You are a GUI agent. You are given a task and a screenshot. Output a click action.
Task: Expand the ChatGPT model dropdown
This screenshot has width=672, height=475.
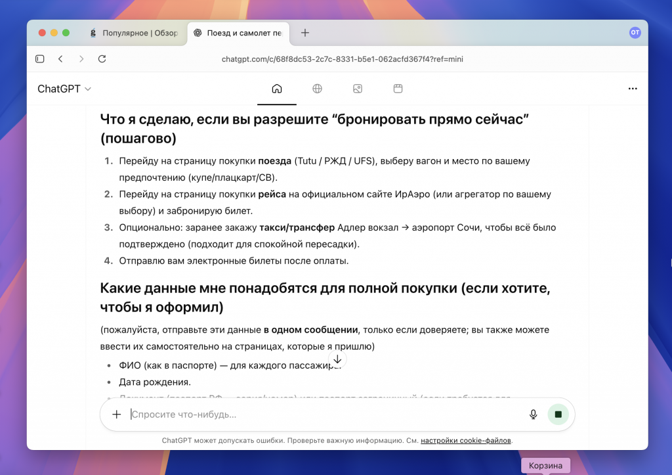(x=64, y=89)
